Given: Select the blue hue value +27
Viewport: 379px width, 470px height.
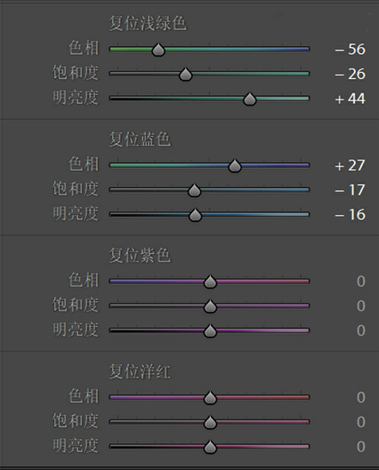Looking at the screenshot, I should (350, 166).
